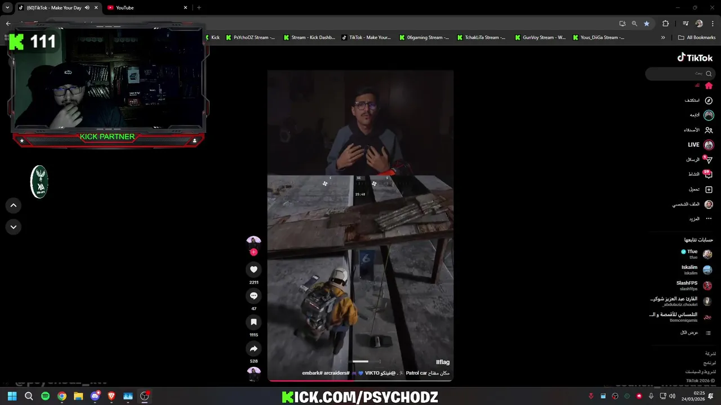
Task: Open the tab search dropdown arrow
Action: click(x=7, y=7)
